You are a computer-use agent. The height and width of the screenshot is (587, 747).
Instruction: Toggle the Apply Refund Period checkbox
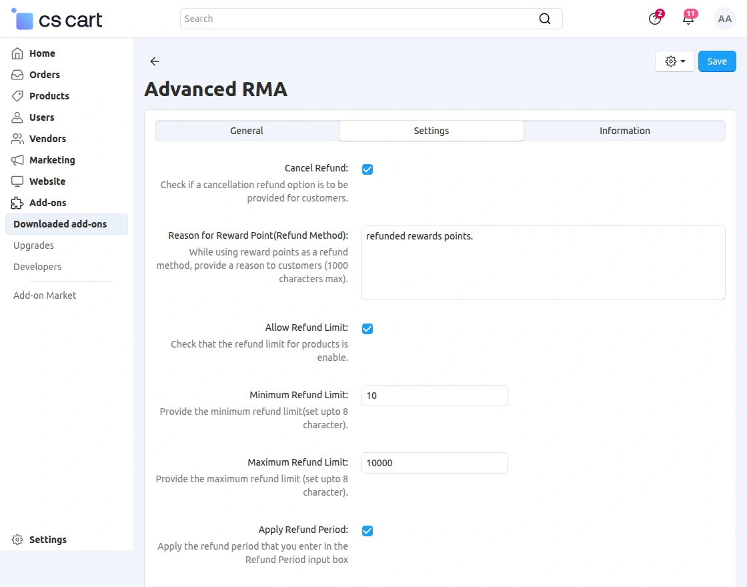367,531
